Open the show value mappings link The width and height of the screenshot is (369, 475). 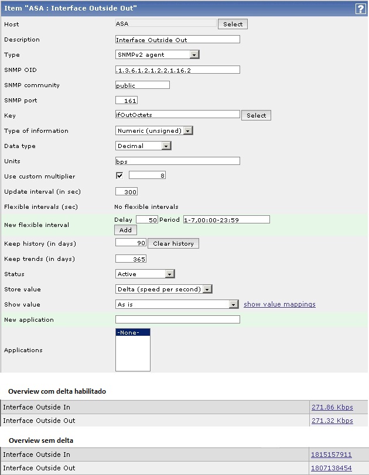tap(279, 304)
